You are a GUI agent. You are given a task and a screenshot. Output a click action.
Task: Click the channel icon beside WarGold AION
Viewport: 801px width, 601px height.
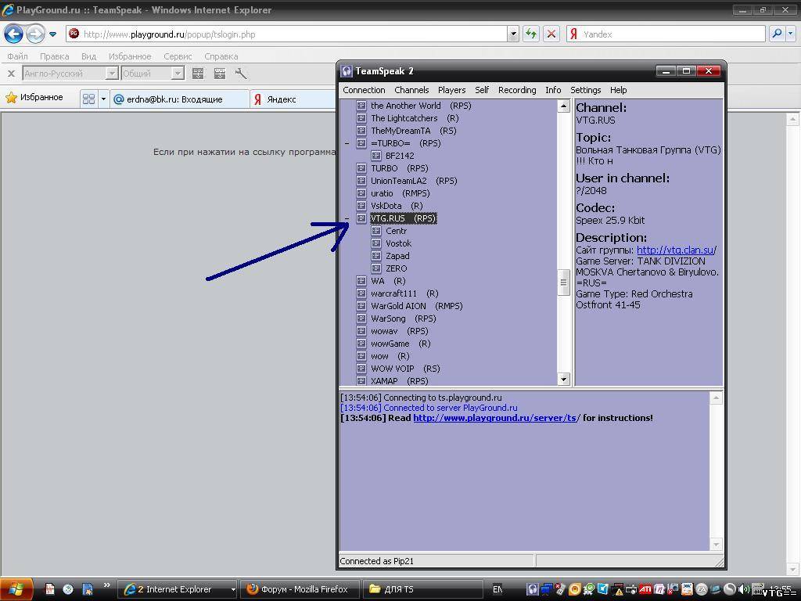[x=361, y=306]
